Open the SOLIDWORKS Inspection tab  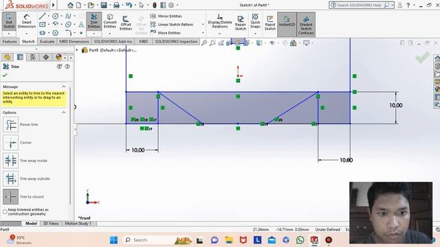(176, 41)
